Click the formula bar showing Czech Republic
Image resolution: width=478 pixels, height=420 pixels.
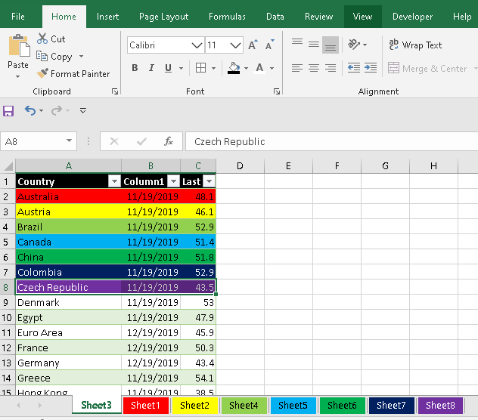[332, 141]
